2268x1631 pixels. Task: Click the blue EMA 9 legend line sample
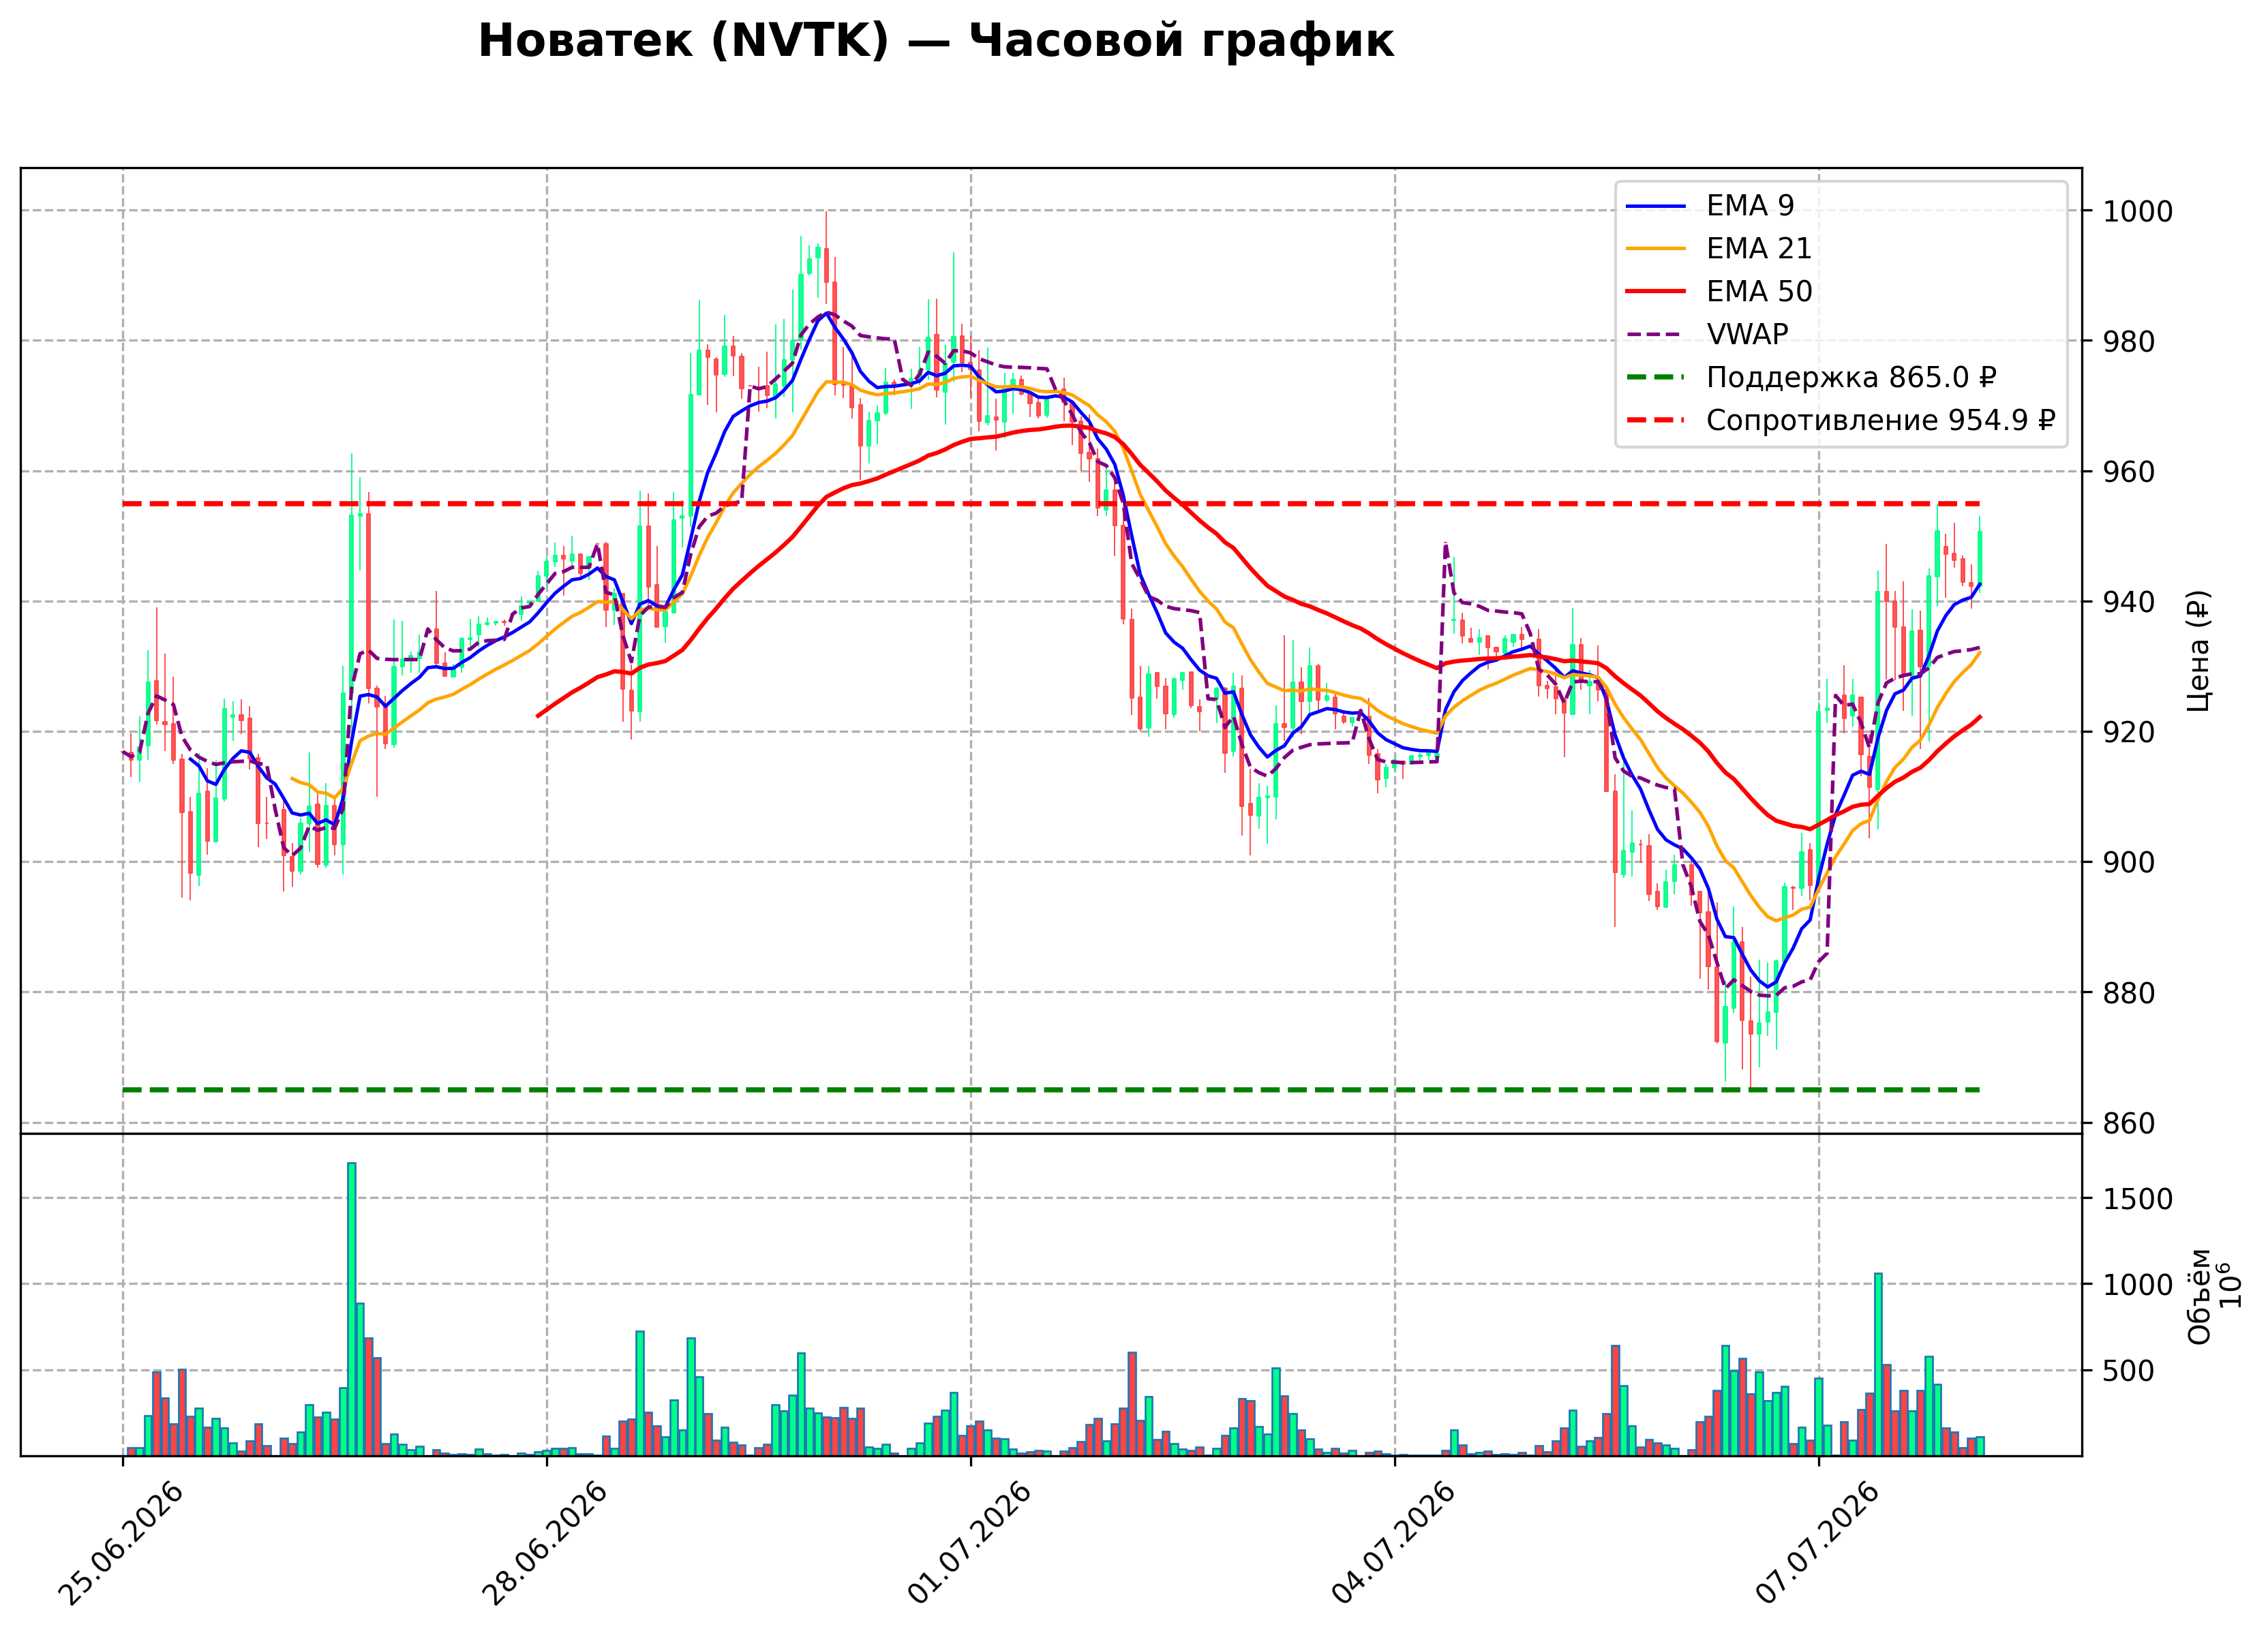coord(1656,206)
